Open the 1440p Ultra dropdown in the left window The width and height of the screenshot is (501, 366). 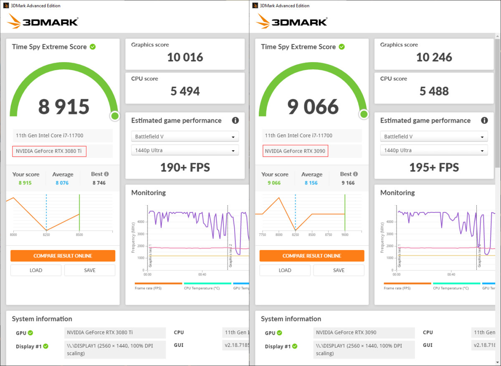tap(185, 150)
